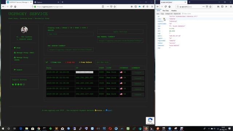
Task: Reload the UGPROXY manage page
Action: (x=11, y=7)
